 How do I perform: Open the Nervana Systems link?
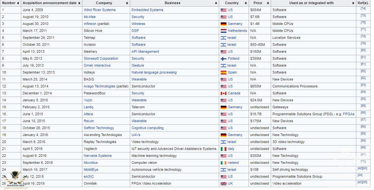point(98,156)
